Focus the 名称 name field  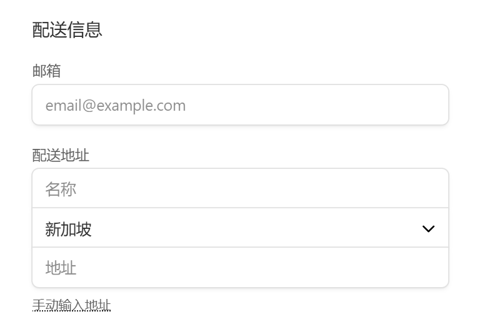point(240,189)
